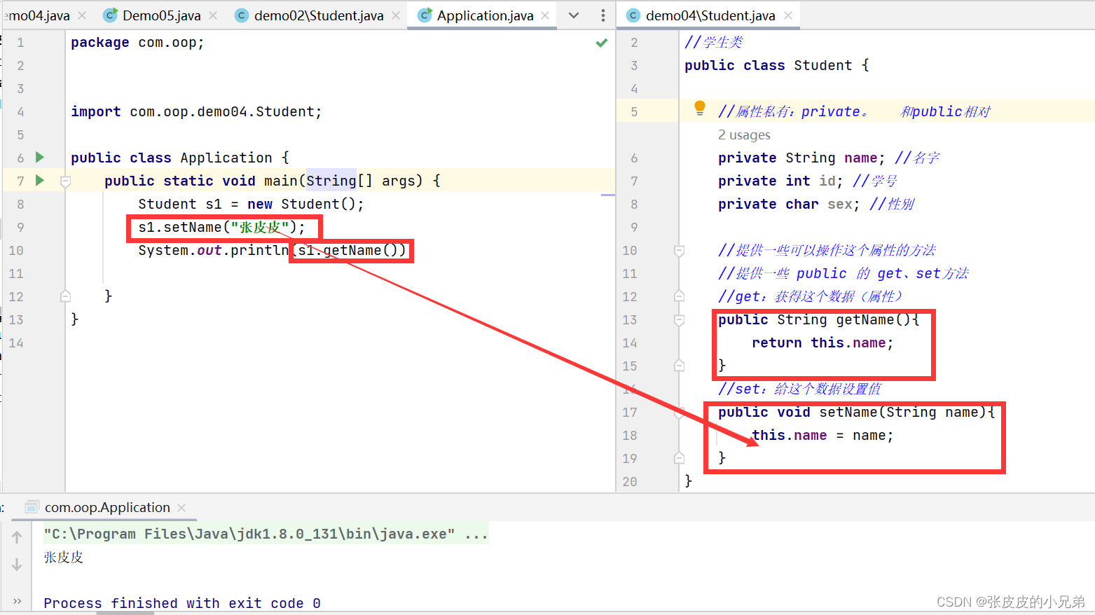
Task: Run Application class from line 6 gutter
Action: [40, 158]
